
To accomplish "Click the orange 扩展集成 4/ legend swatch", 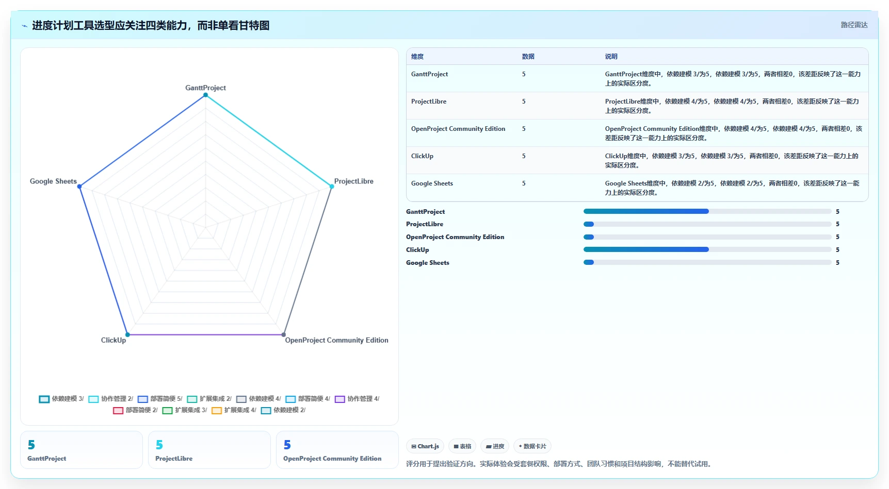I will point(217,411).
